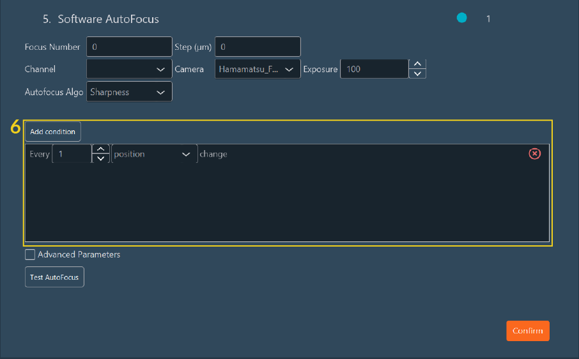Screen dimensions: 579x359
Task: Remove the condition with red X icon
Action: tap(534, 154)
